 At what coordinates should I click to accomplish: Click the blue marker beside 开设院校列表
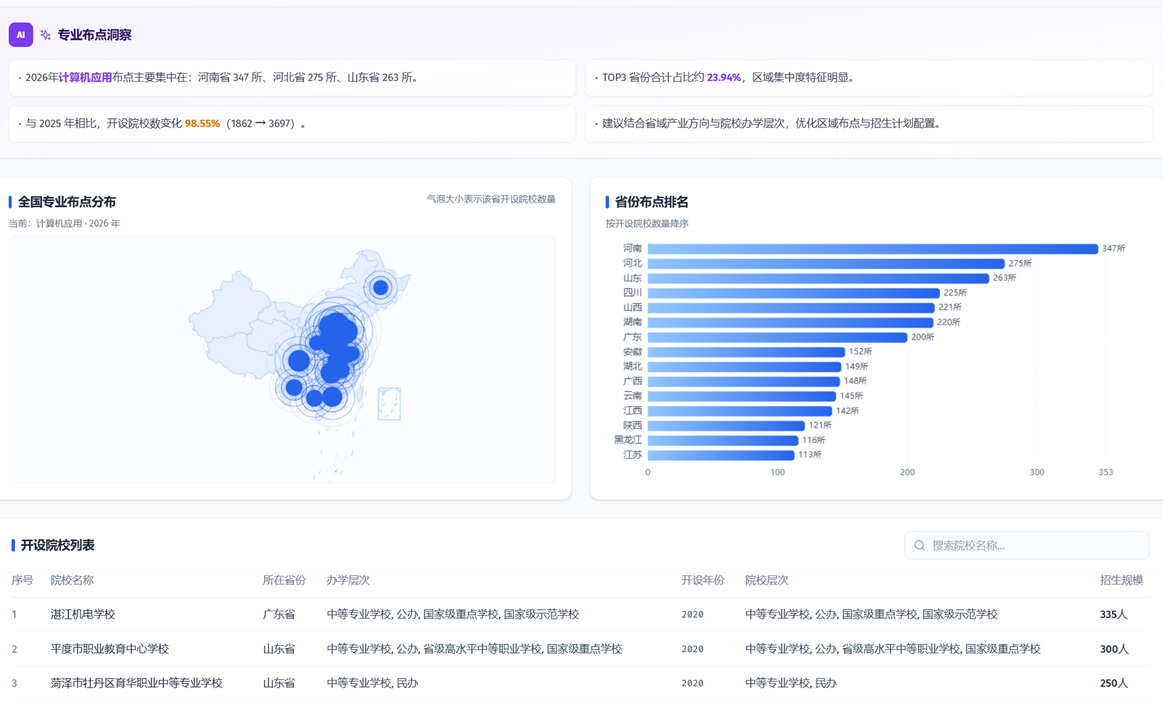coord(12,545)
